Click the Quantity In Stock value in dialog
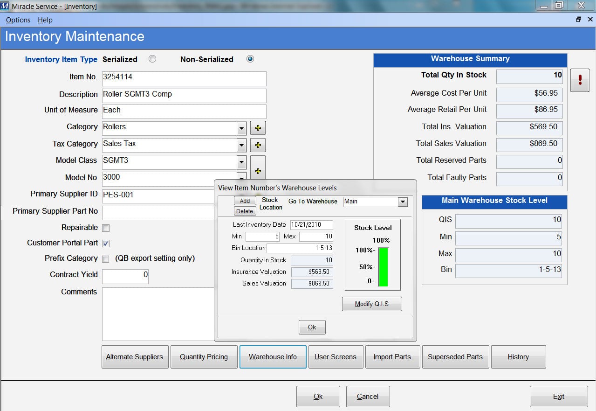 [x=312, y=260]
